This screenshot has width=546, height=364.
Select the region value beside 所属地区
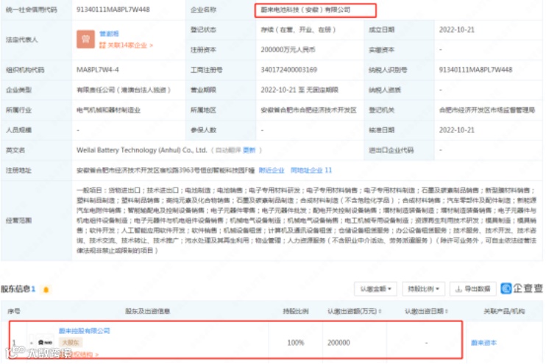click(308, 110)
